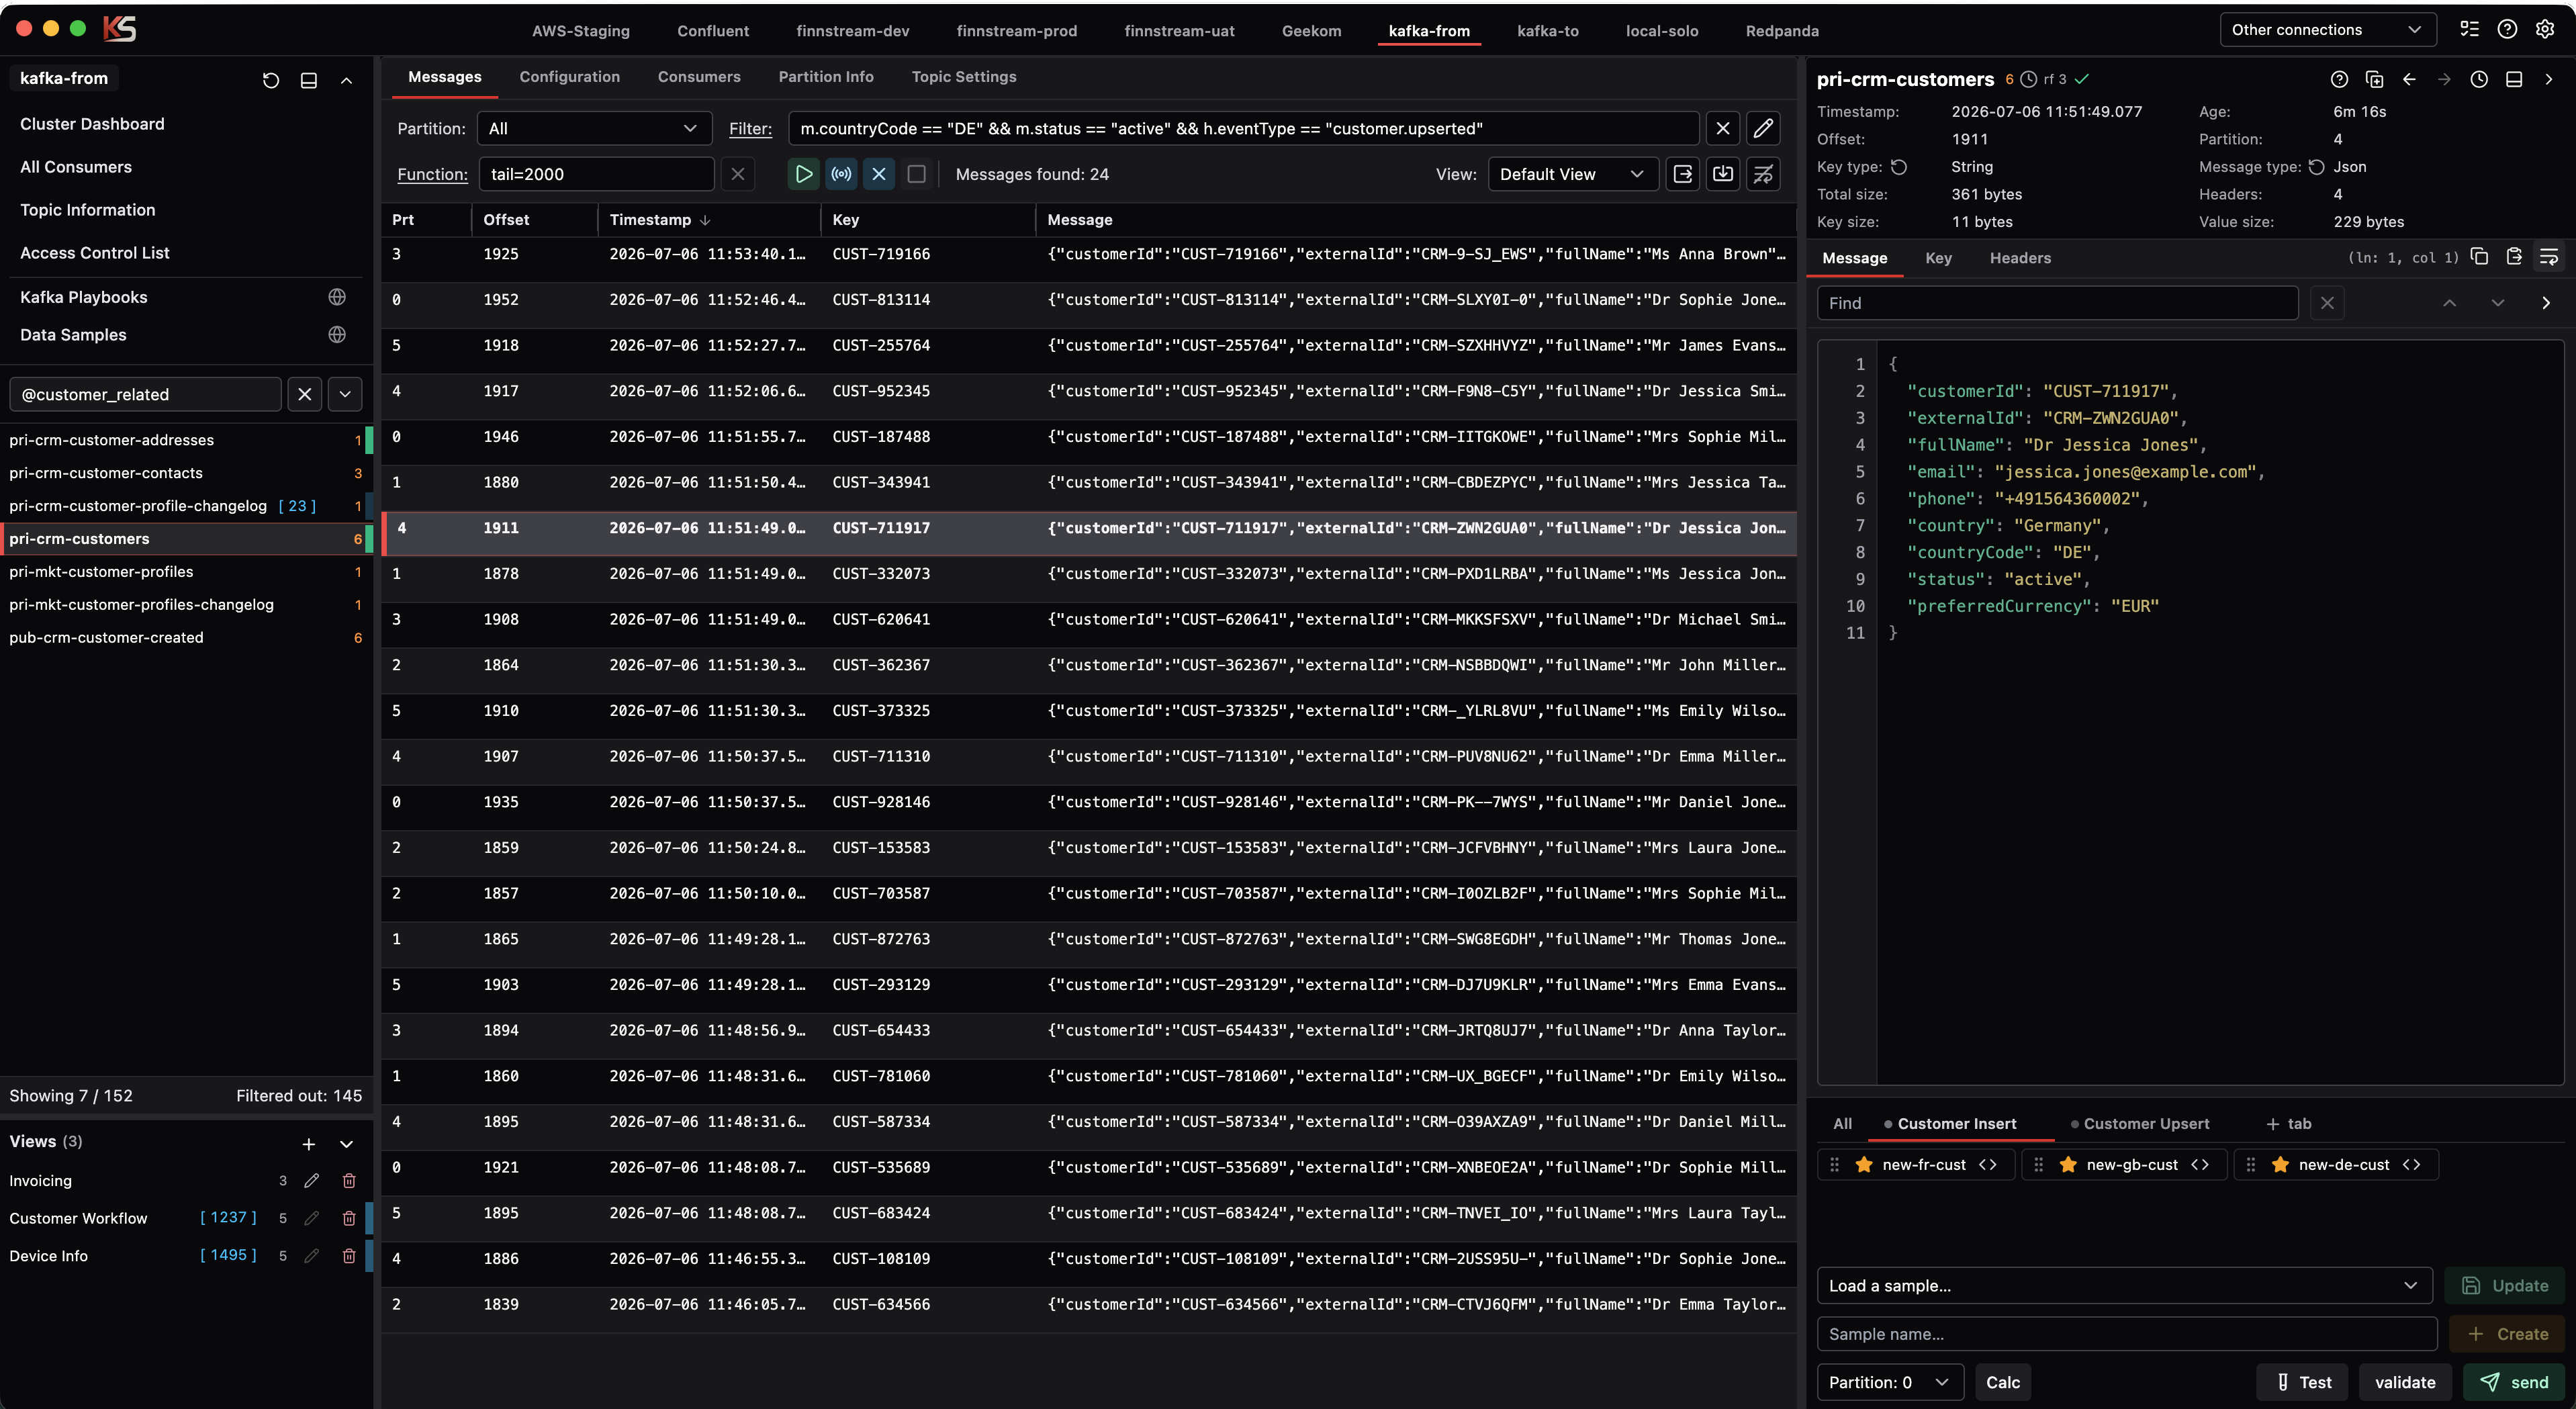2576x1409 pixels.
Task: Reset Key type with the refresh icon
Action: pos(1899,167)
